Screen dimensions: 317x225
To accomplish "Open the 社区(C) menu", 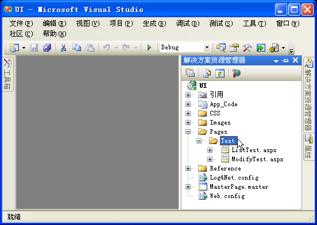I will point(21,34).
